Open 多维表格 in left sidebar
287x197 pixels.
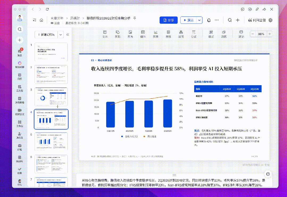[20, 100]
